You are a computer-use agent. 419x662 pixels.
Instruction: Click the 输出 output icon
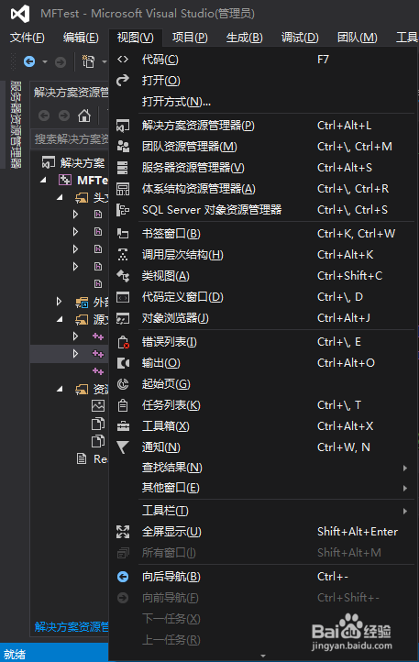[x=123, y=363]
